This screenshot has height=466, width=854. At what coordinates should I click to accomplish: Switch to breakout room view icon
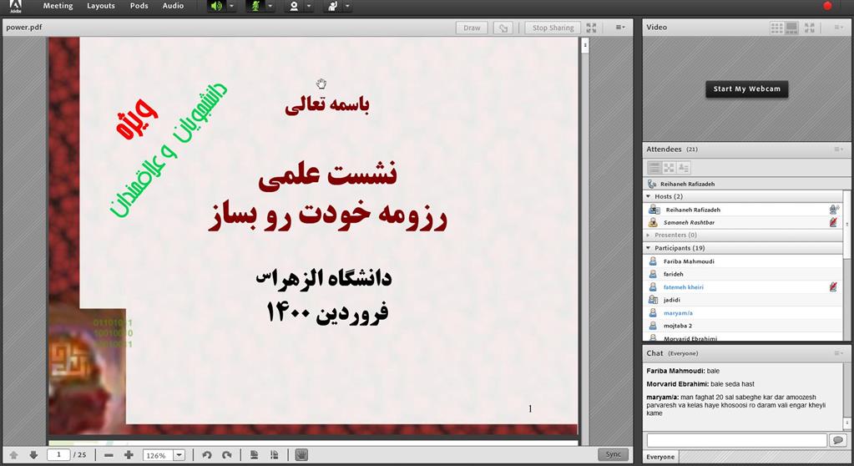click(669, 168)
